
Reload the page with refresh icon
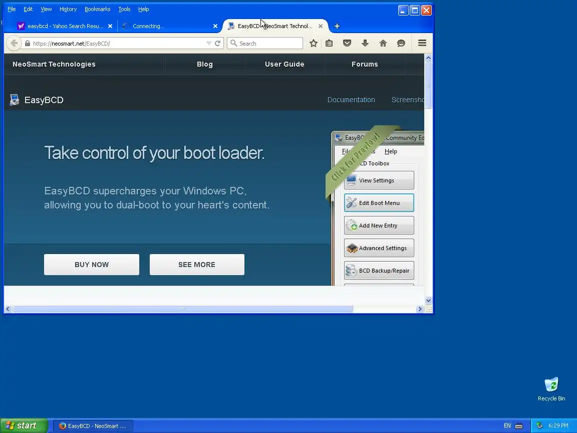pyautogui.click(x=217, y=43)
